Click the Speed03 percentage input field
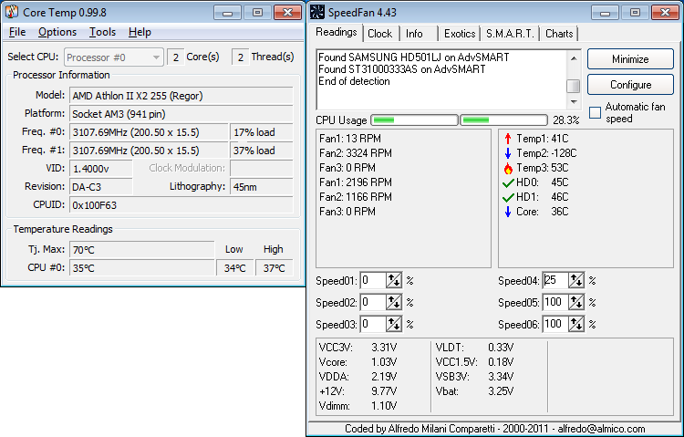This screenshot has width=684, height=437. click(x=373, y=324)
